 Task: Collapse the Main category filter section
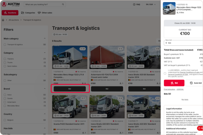point(45,38)
